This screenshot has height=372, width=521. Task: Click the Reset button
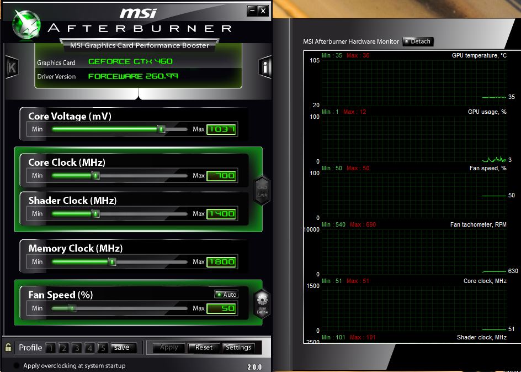(204, 348)
